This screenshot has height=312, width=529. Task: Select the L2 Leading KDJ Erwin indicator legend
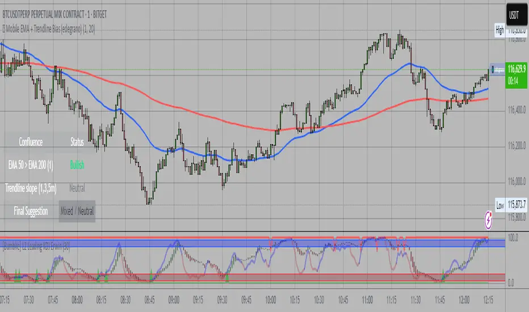pyautogui.click(x=36, y=247)
